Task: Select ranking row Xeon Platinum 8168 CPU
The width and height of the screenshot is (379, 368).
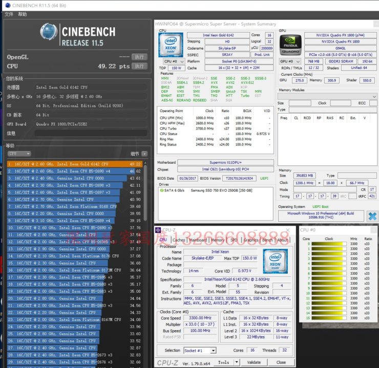Action: point(75,206)
